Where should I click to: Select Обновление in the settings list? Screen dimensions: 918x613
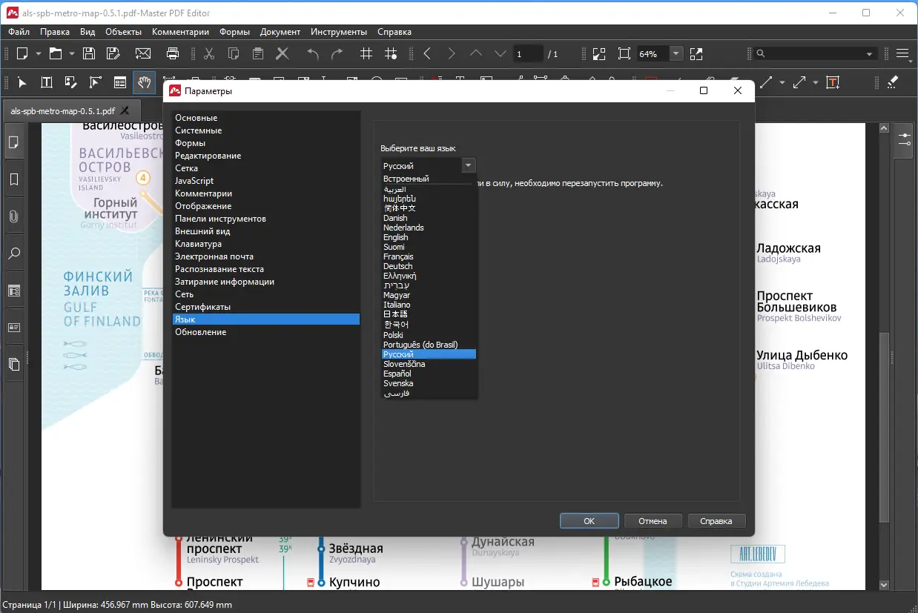[266, 332]
